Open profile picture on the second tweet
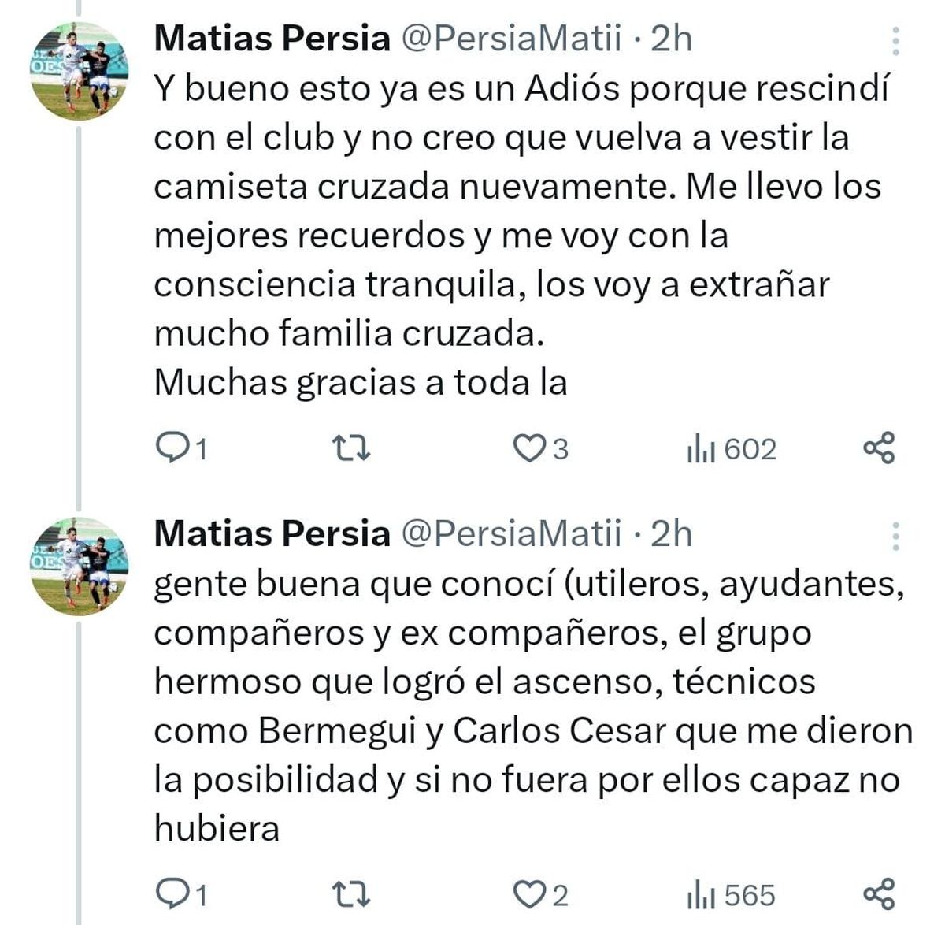Image resolution: width=945 pixels, height=925 pixels. [79, 566]
